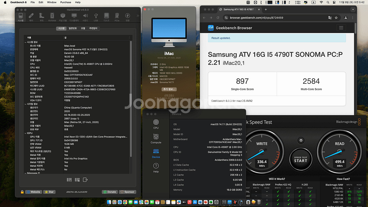
Task: Switch to the 모델 (Model) tab
Action: [83, 28]
